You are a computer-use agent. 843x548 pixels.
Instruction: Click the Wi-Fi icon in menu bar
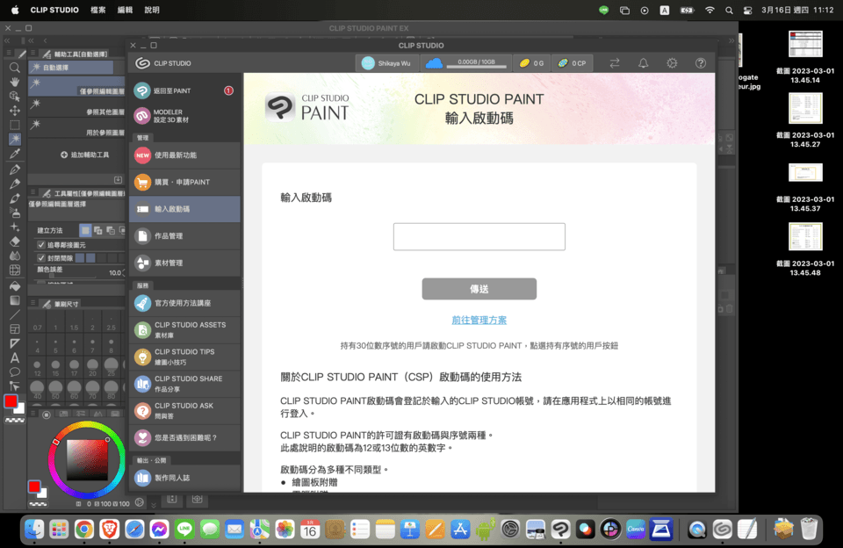(x=710, y=11)
